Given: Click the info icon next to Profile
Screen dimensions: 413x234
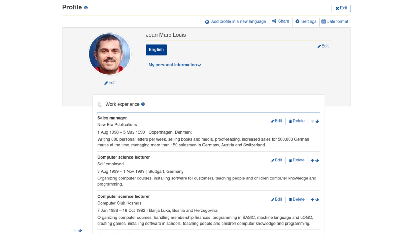Looking at the screenshot, I should click(86, 8).
